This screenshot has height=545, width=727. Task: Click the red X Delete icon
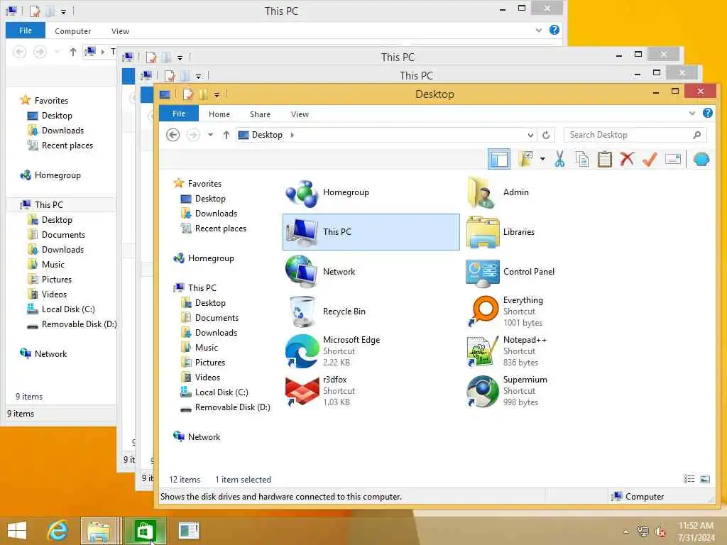[627, 160]
